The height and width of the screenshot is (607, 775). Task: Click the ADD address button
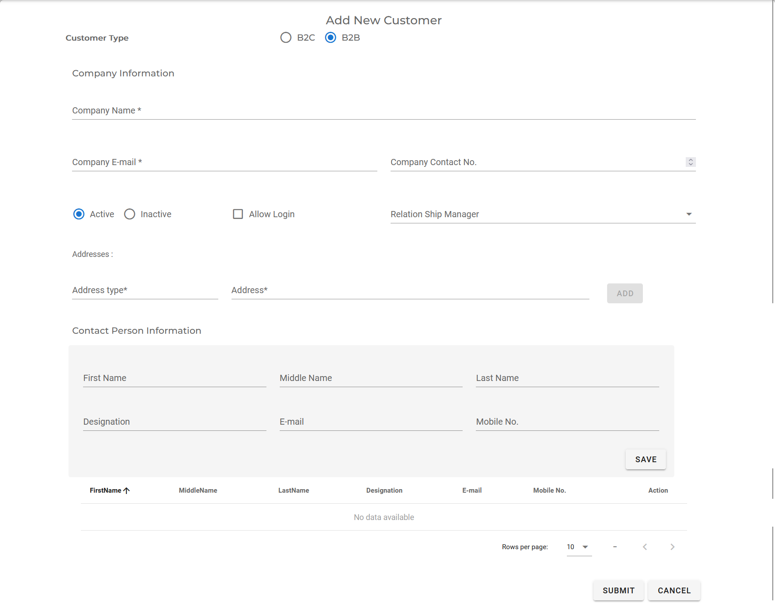[x=624, y=293]
